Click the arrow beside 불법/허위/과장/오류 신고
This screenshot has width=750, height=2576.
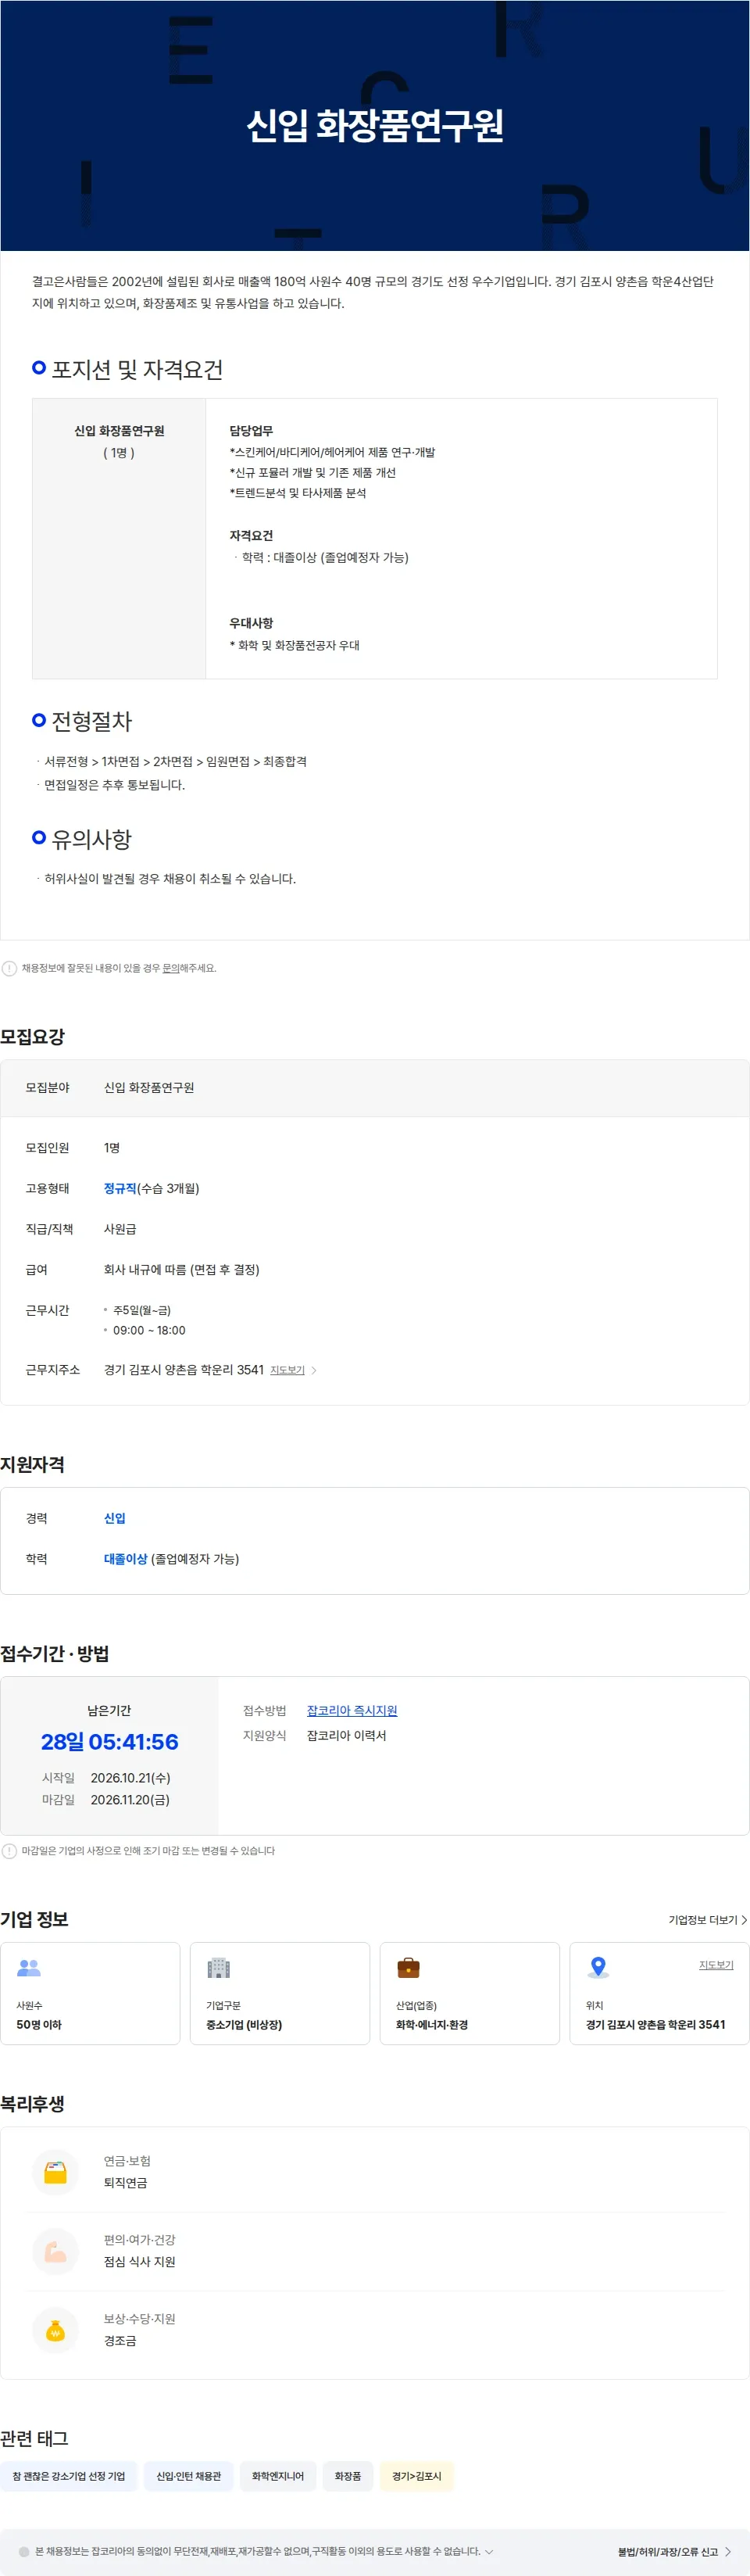728,2552
